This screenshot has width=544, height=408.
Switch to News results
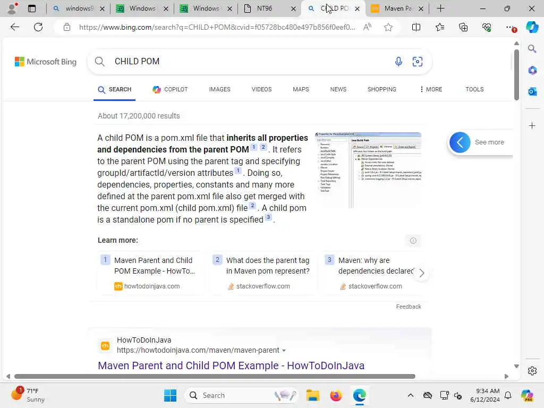338,89
